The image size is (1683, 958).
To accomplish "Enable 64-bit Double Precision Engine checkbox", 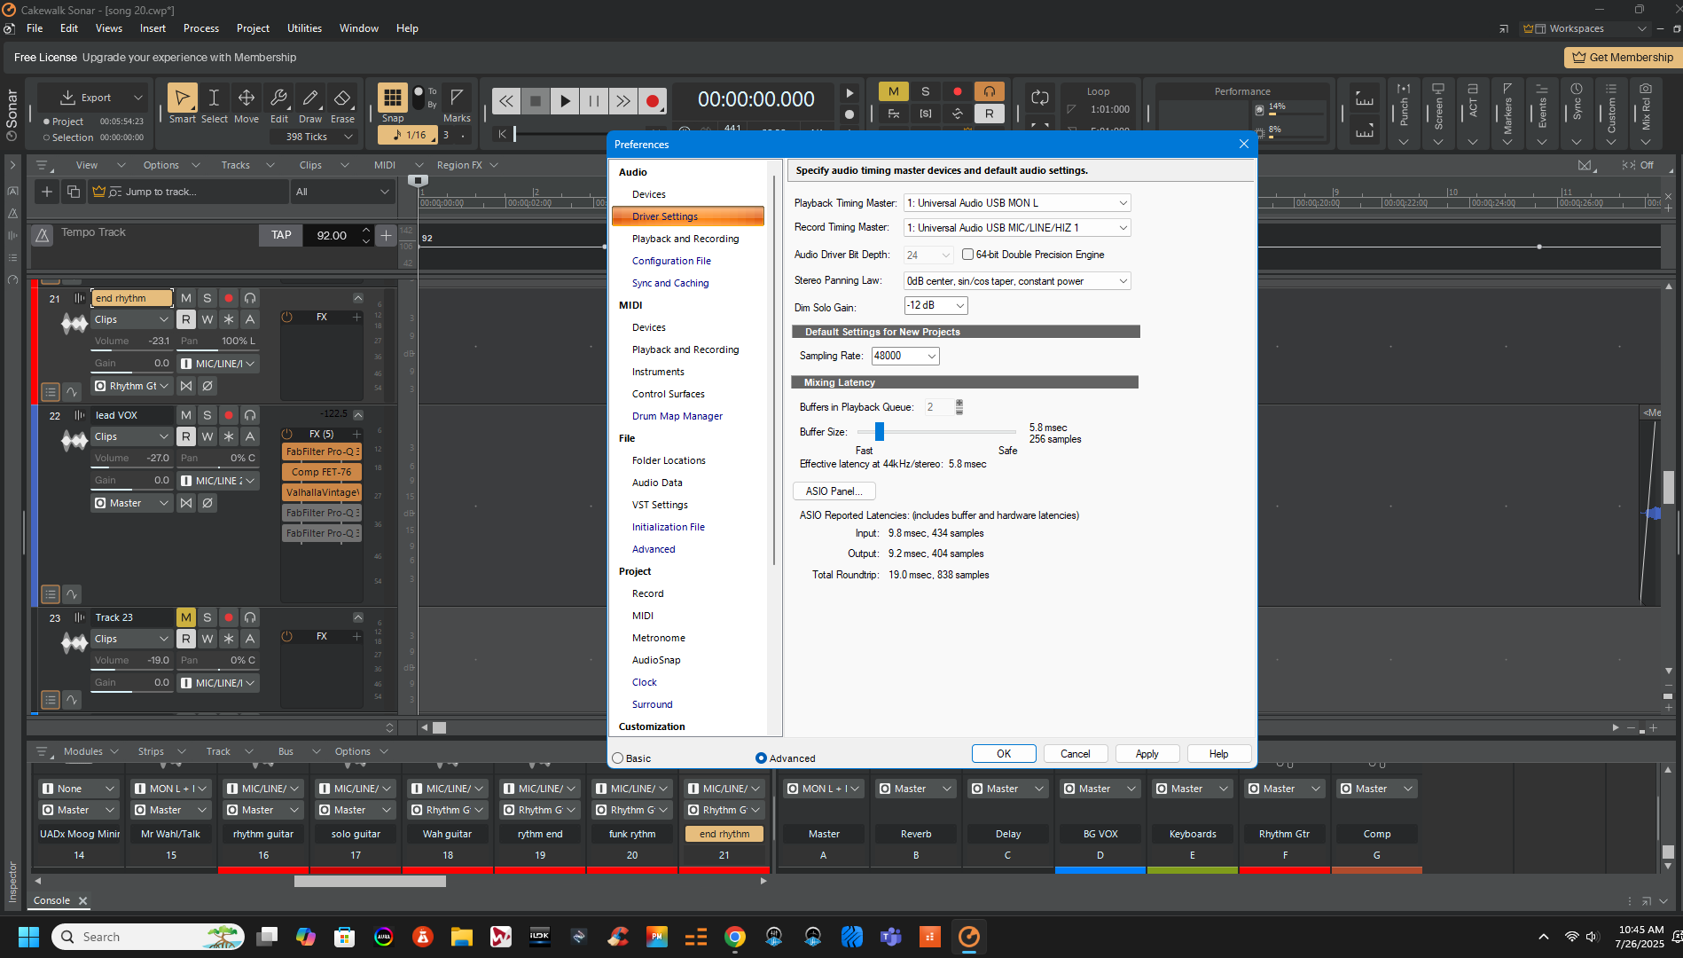I will point(968,255).
